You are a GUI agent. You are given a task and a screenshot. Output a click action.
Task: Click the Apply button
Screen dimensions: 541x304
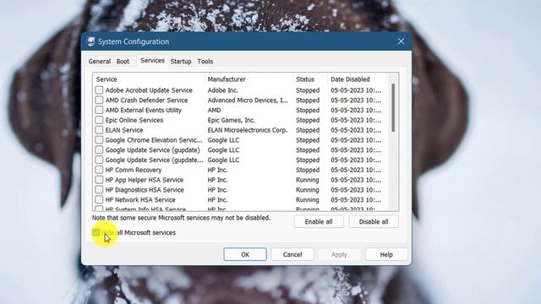tap(339, 254)
